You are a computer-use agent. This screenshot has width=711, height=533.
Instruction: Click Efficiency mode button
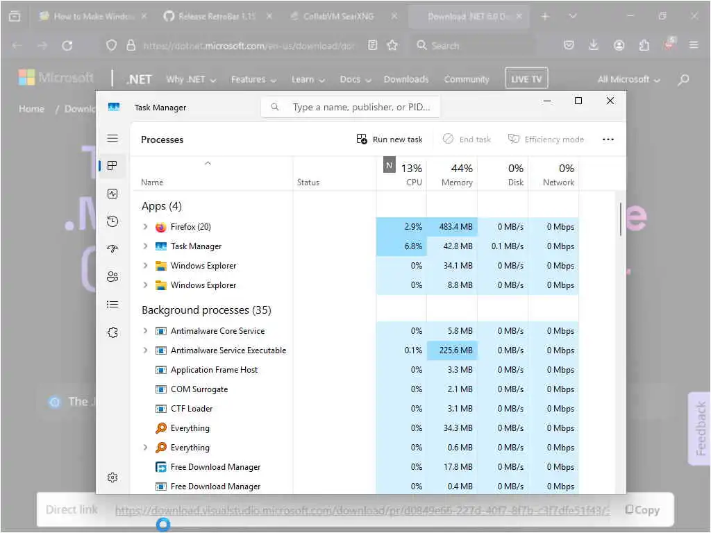click(x=546, y=139)
